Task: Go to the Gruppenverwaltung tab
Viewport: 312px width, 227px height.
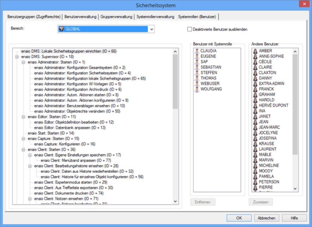Action: [116, 17]
